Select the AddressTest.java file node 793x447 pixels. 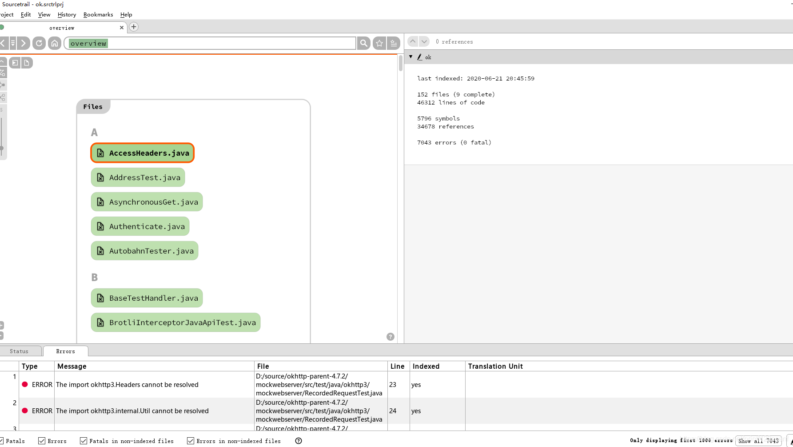(x=138, y=177)
